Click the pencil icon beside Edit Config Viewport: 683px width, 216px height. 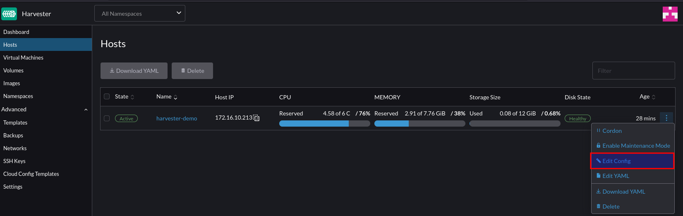[598, 161]
